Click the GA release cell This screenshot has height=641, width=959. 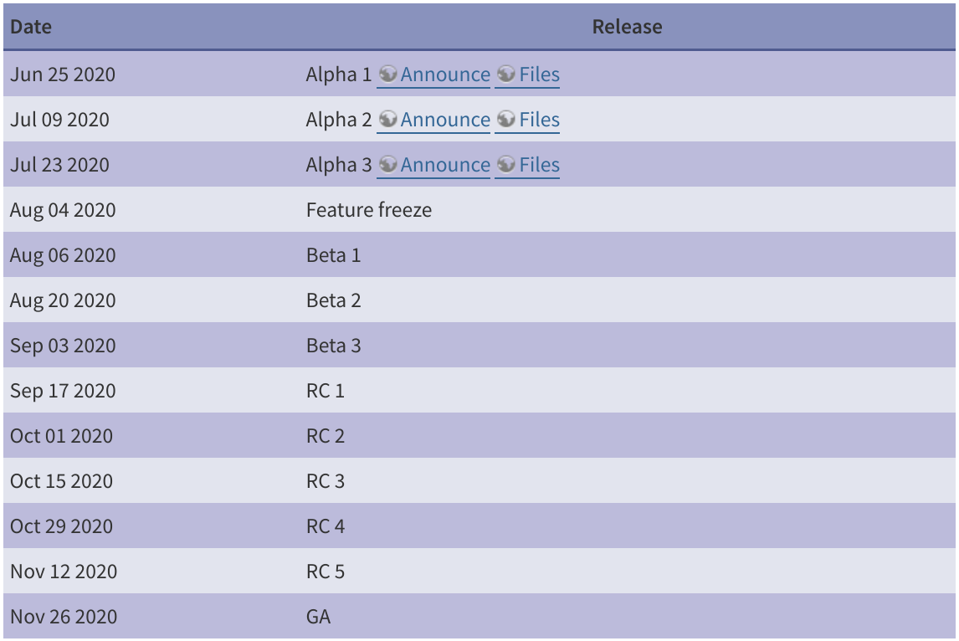tap(318, 617)
